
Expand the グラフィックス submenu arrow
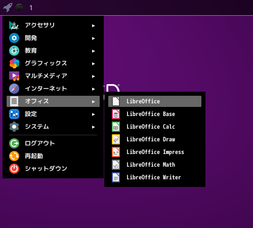[x=93, y=64]
